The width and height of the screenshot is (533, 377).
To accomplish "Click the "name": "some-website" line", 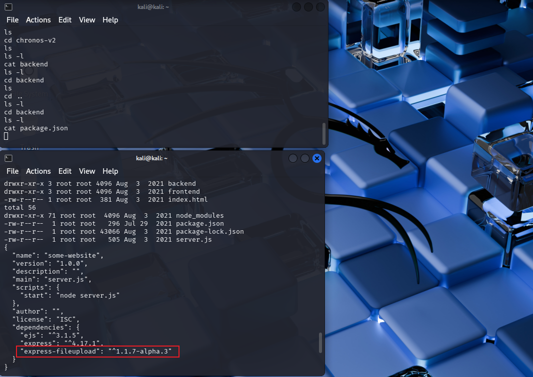I will tap(58, 255).
